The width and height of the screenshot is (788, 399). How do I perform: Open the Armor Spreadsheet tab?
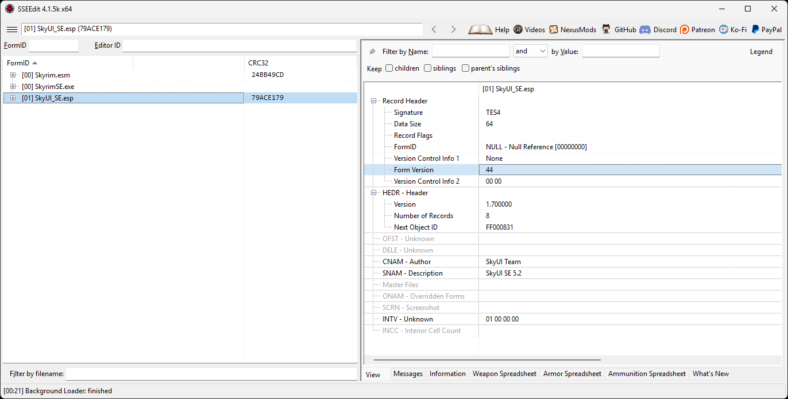[572, 374]
